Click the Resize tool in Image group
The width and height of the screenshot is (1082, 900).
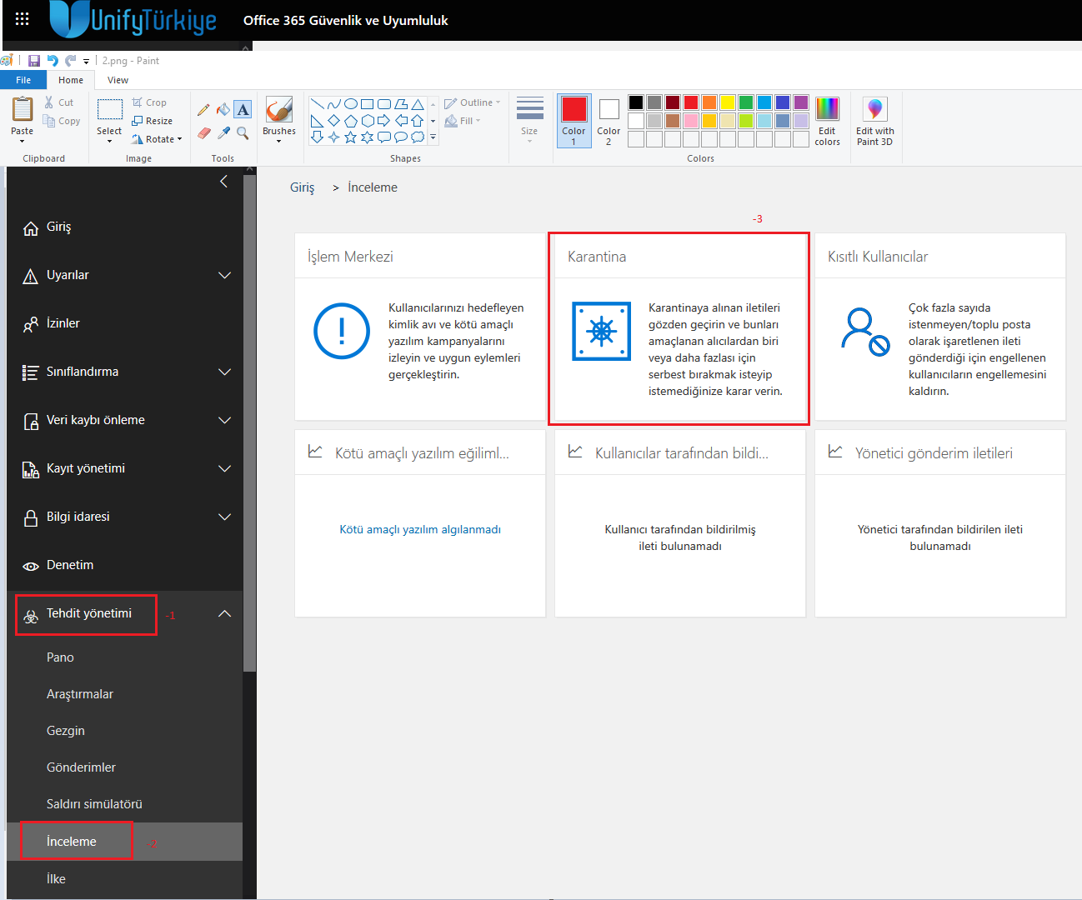click(x=152, y=121)
